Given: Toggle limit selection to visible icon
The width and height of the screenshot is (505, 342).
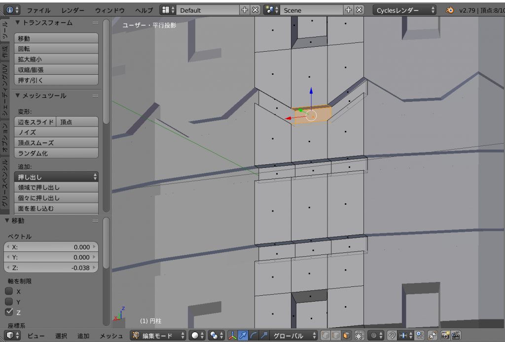Looking at the screenshot, I should (360, 336).
